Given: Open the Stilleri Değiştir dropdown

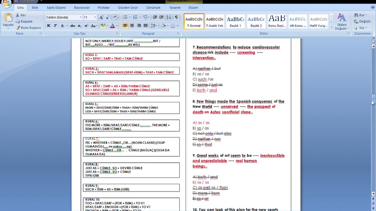Looking at the screenshot, I should (341, 22).
